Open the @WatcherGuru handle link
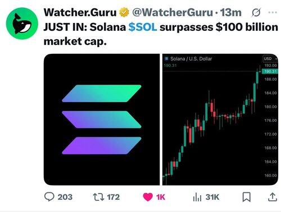Viewport: 281px width, 212px height. click(x=173, y=12)
